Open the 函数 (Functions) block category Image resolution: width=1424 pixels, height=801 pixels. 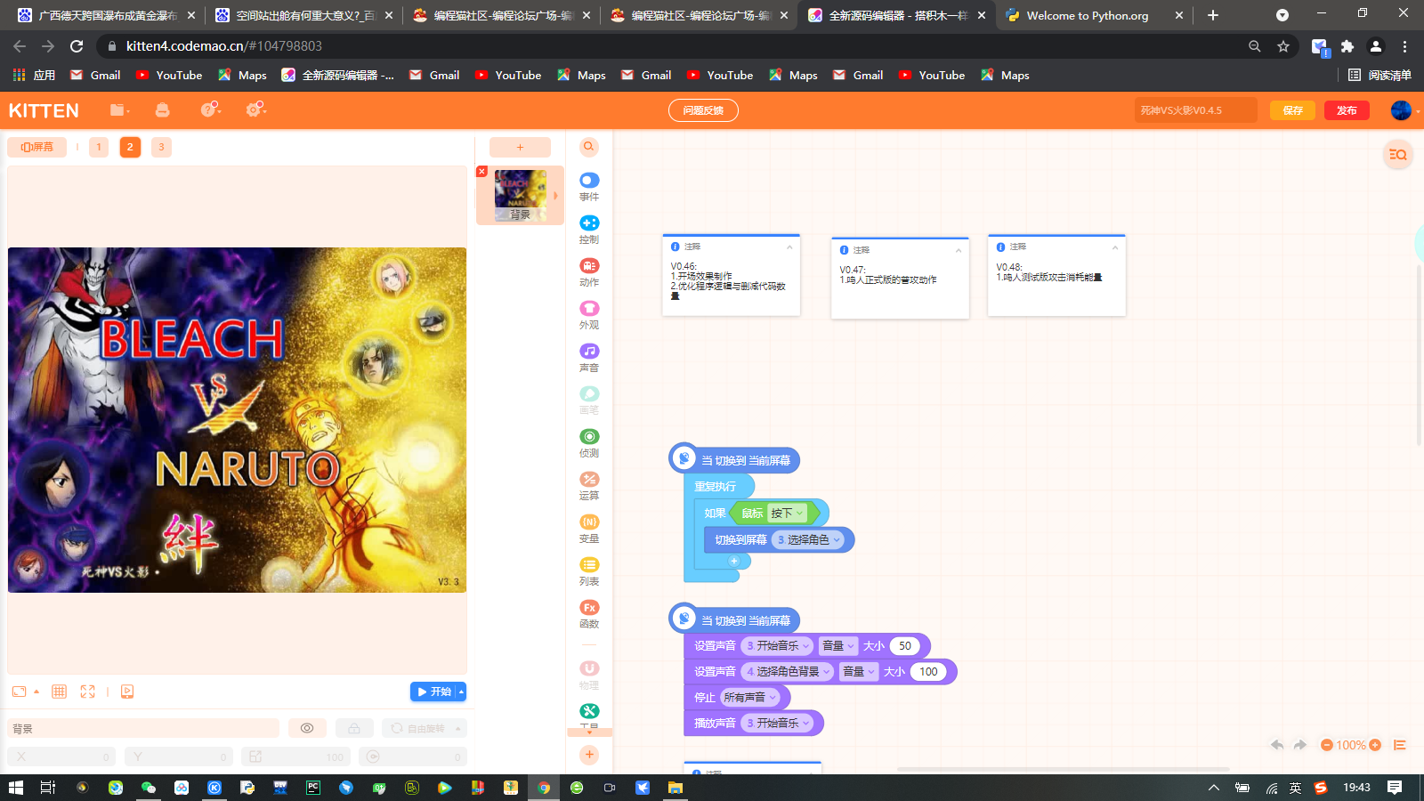(x=589, y=613)
